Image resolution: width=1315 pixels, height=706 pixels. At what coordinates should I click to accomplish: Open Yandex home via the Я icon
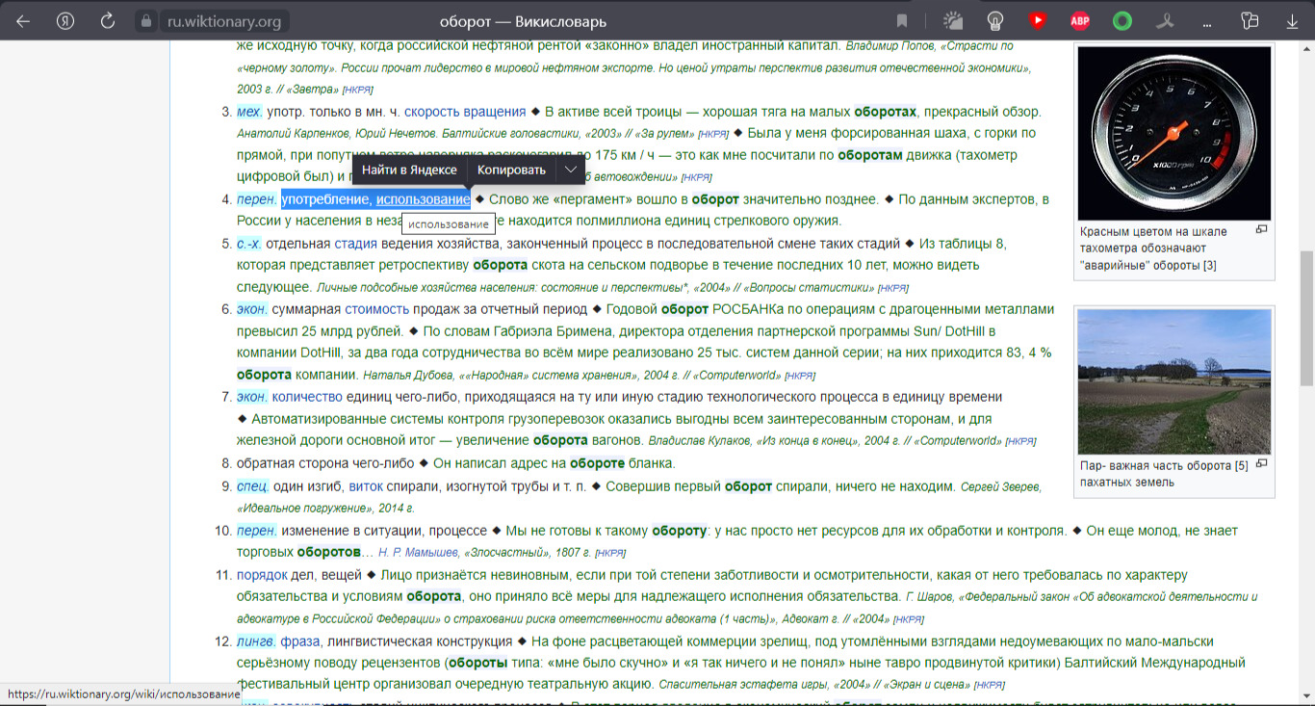click(x=65, y=20)
